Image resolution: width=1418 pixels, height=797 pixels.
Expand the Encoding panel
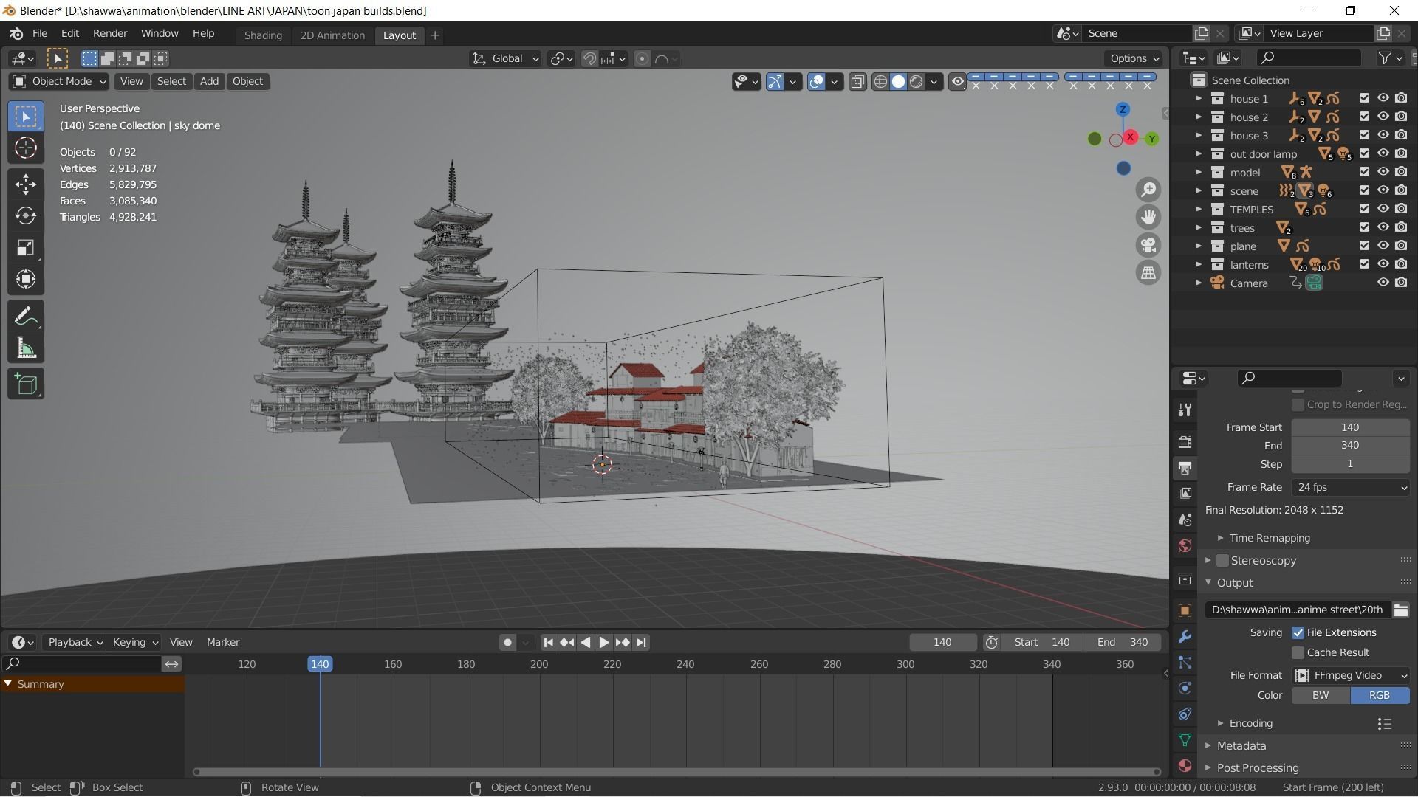pyautogui.click(x=1220, y=723)
